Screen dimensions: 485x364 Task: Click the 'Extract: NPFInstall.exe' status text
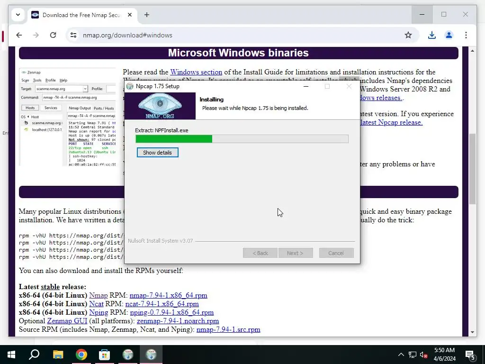(x=162, y=130)
